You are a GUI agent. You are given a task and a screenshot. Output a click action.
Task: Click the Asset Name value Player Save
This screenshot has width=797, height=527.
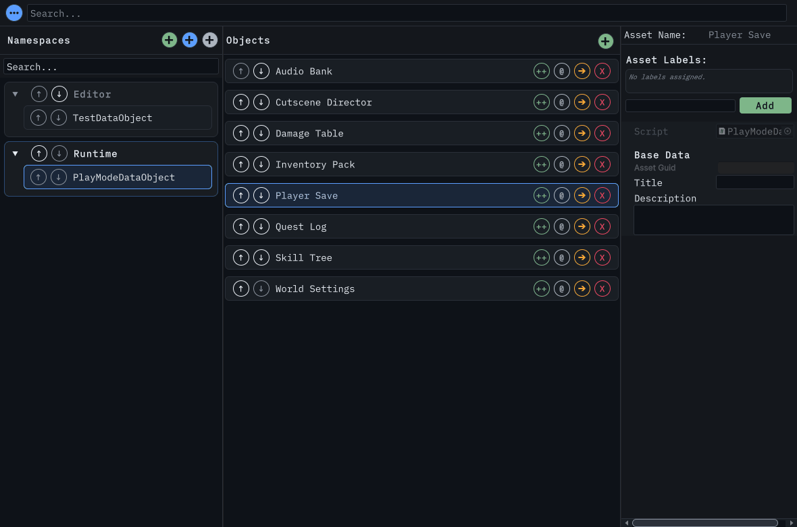click(739, 34)
